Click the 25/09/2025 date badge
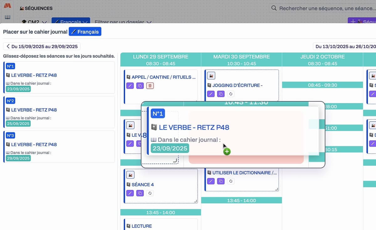376x230 pixels. (x=18, y=124)
